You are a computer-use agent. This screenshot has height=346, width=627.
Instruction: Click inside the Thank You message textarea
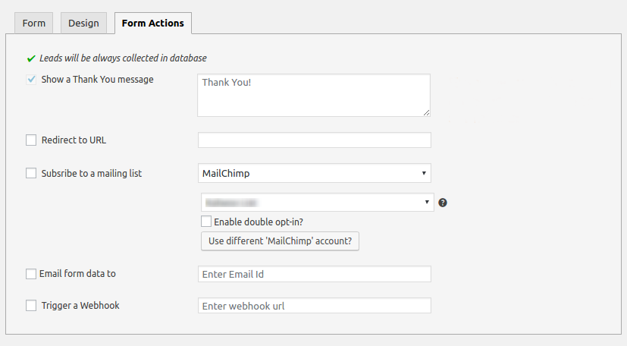tap(313, 95)
